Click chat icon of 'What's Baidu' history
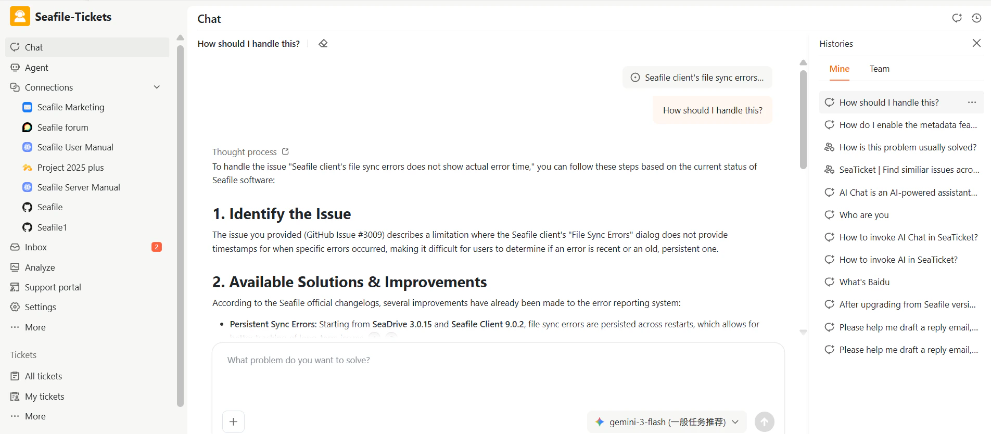The image size is (991, 434). pos(829,282)
